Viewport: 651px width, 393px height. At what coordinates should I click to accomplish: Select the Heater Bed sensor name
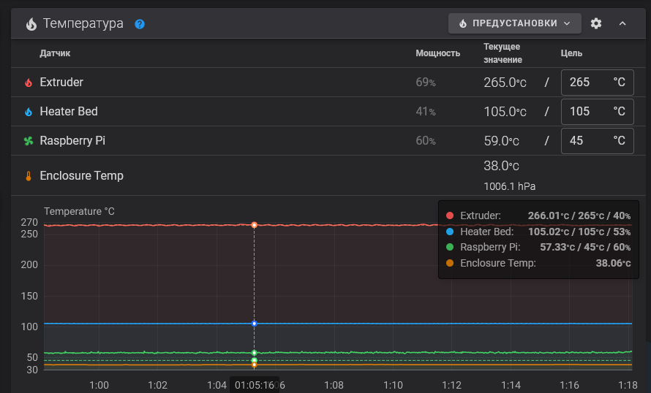[x=69, y=112]
